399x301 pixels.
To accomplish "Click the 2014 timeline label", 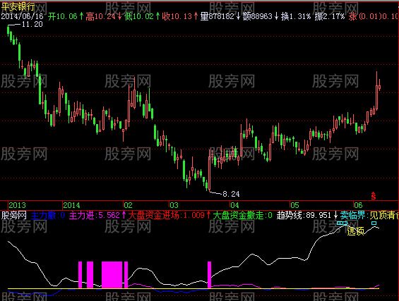I will pos(71,205).
